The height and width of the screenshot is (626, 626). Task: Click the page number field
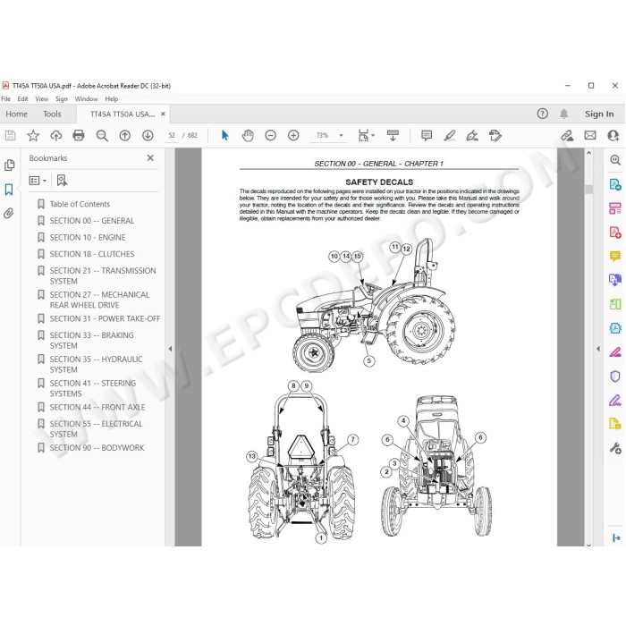[172, 136]
